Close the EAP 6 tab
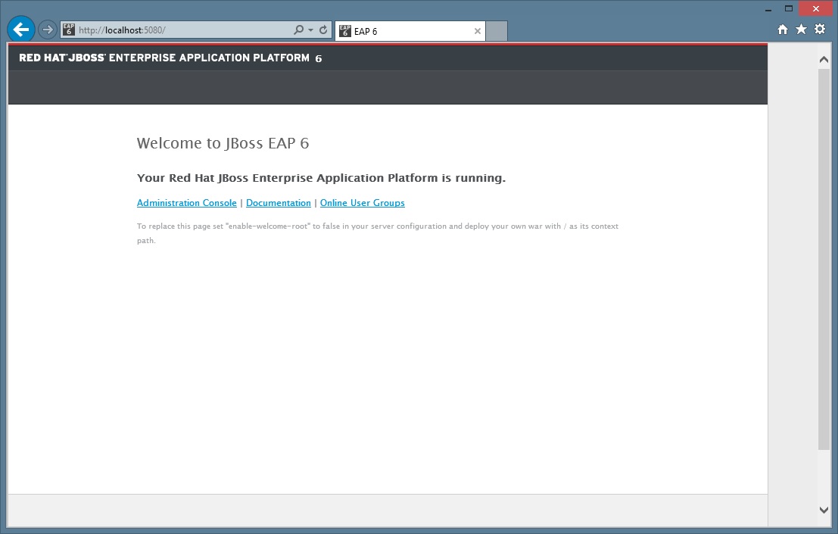The width and height of the screenshot is (838, 534). pyautogui.click(x=477, y=31)
